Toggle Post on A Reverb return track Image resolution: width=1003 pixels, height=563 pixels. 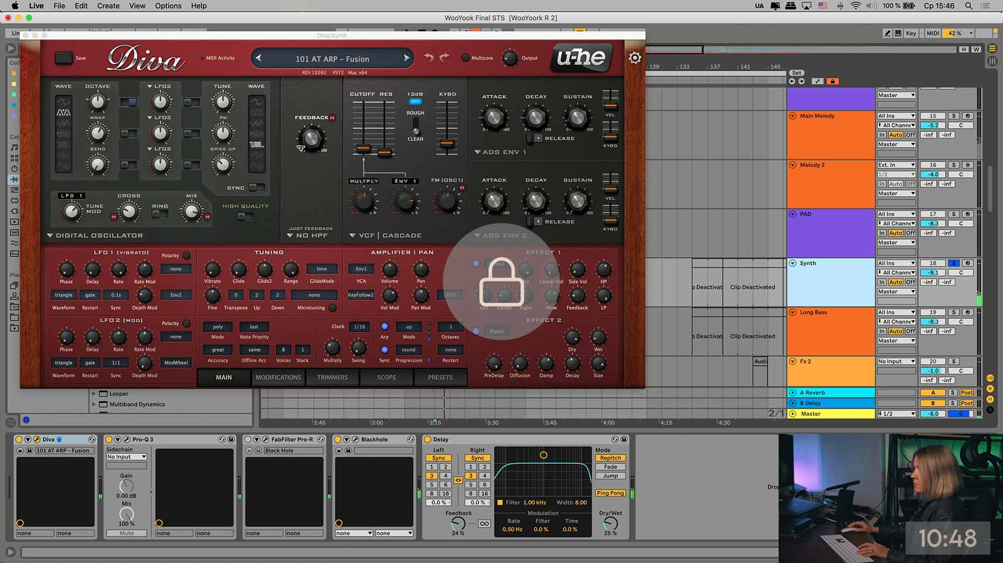click(x=966, y=392)
